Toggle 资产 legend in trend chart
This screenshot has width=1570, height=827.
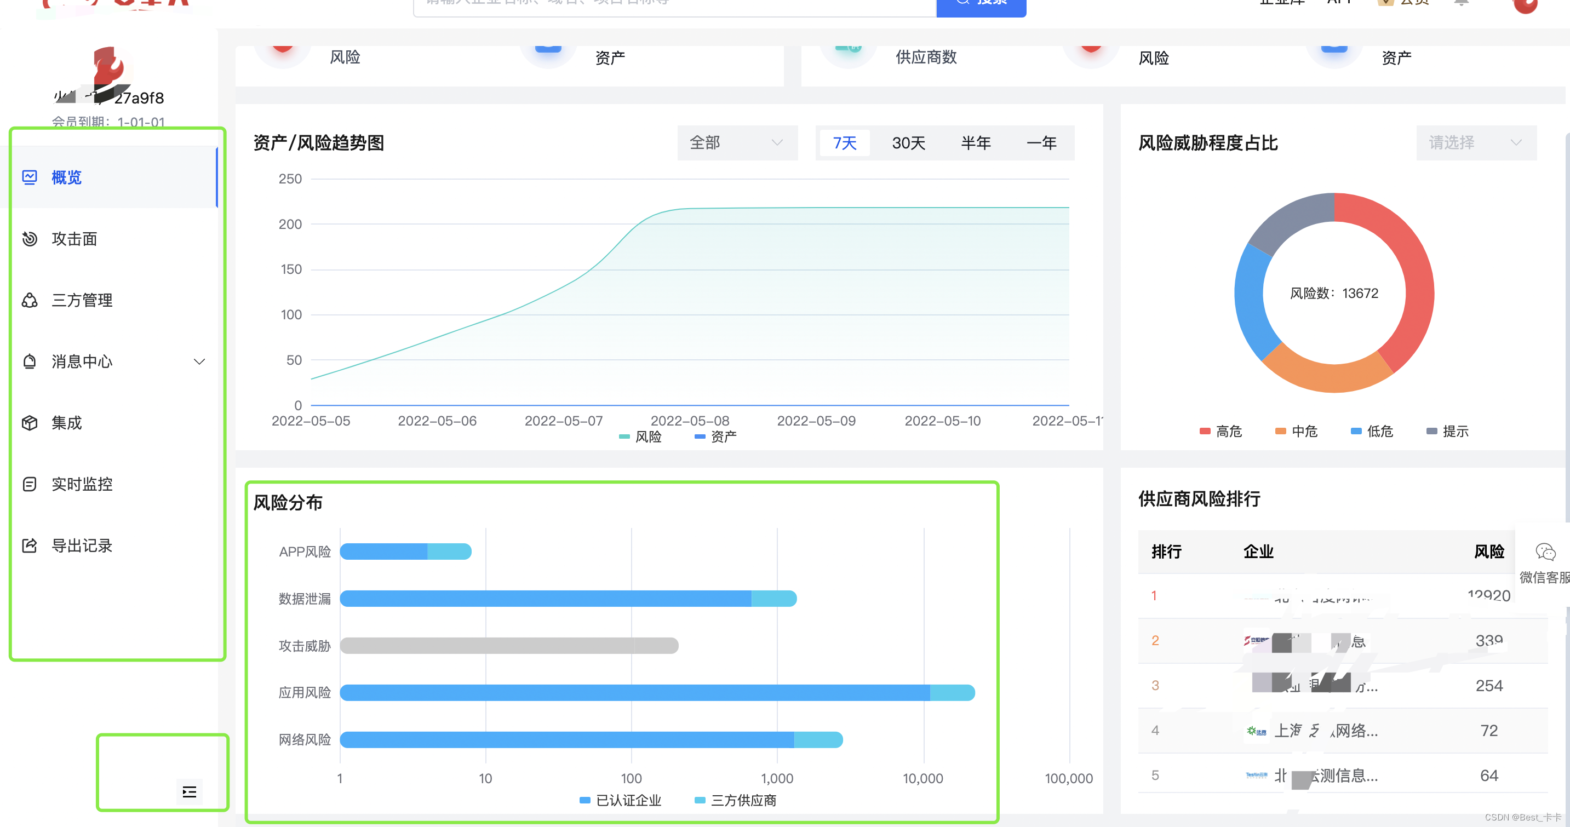pyautogui.click(x=715, y=437)
